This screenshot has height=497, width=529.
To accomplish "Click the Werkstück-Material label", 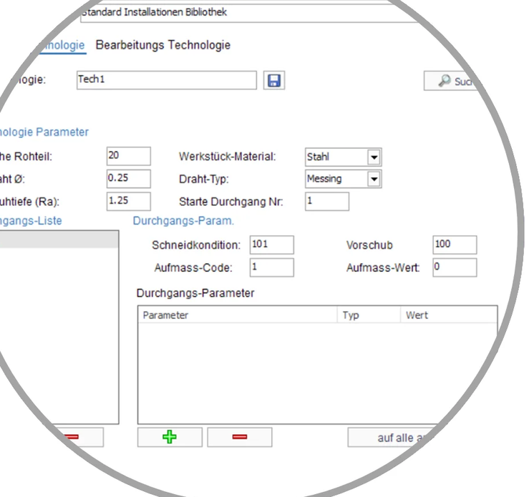I will tap(227, 157).
